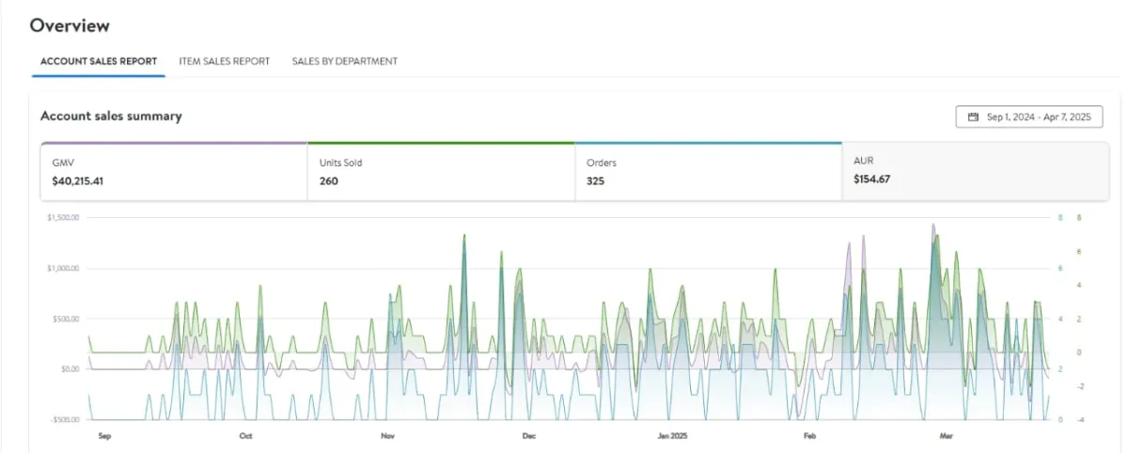
Task: Switch to Item Sales Report tab
Action: (x=225, y=61)
